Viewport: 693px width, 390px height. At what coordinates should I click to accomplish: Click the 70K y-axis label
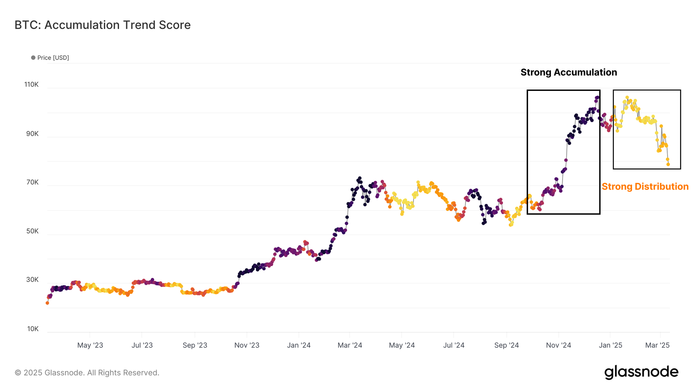pos(32,182)
